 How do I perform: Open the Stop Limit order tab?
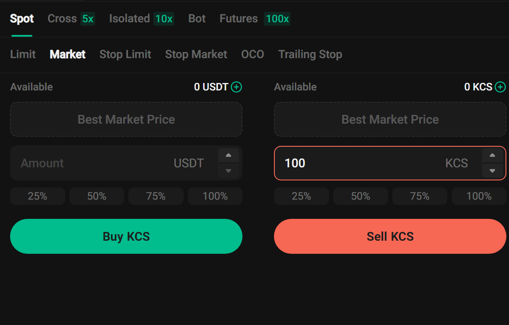point(125,54)
